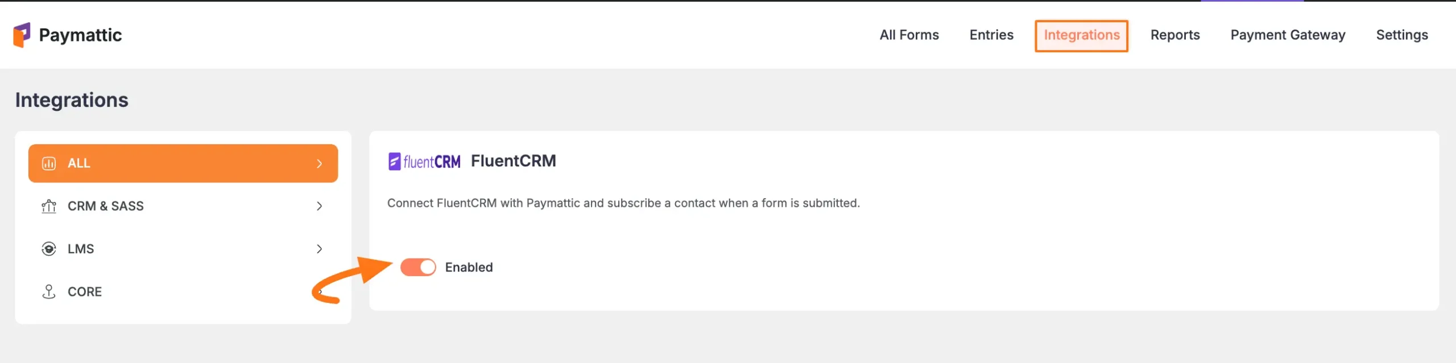This screenshot has height=363, width=1456.
Task: Switch to the Integrations tab
Action: point(1081,35)
